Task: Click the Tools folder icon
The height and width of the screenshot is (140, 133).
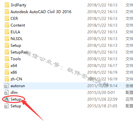Action: click(7, 59)
